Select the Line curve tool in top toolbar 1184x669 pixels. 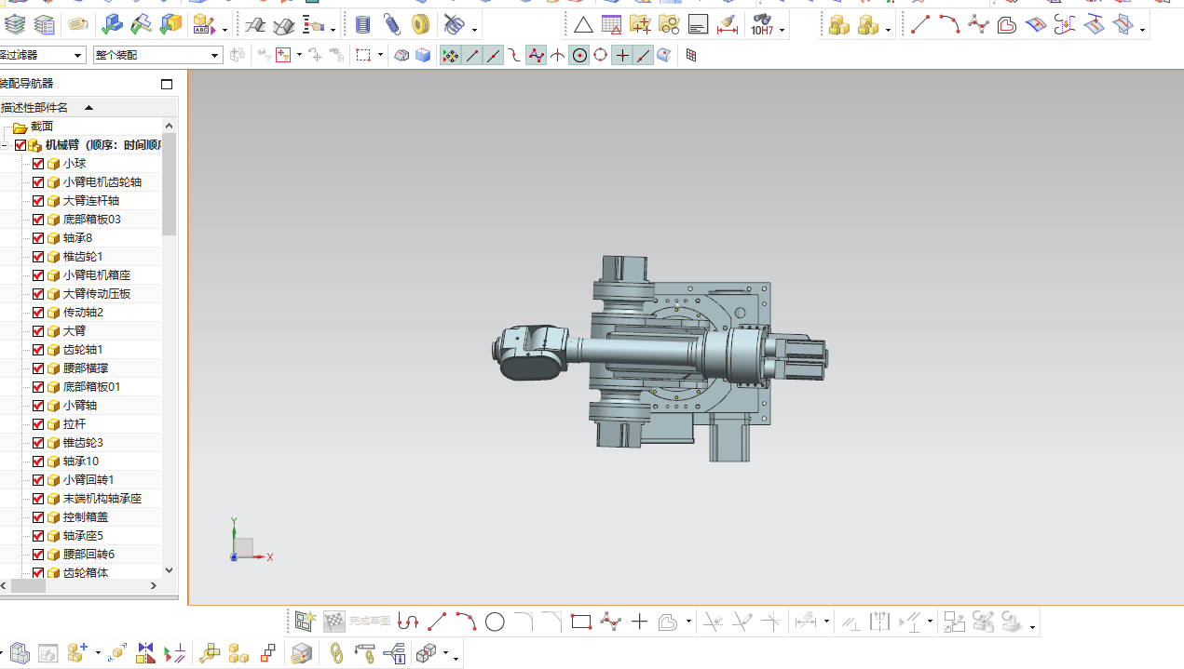pyautogui.click(x=920, y=25)
